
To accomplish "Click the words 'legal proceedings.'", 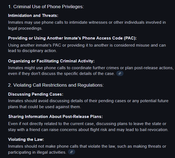I will (x=25, y=28).
